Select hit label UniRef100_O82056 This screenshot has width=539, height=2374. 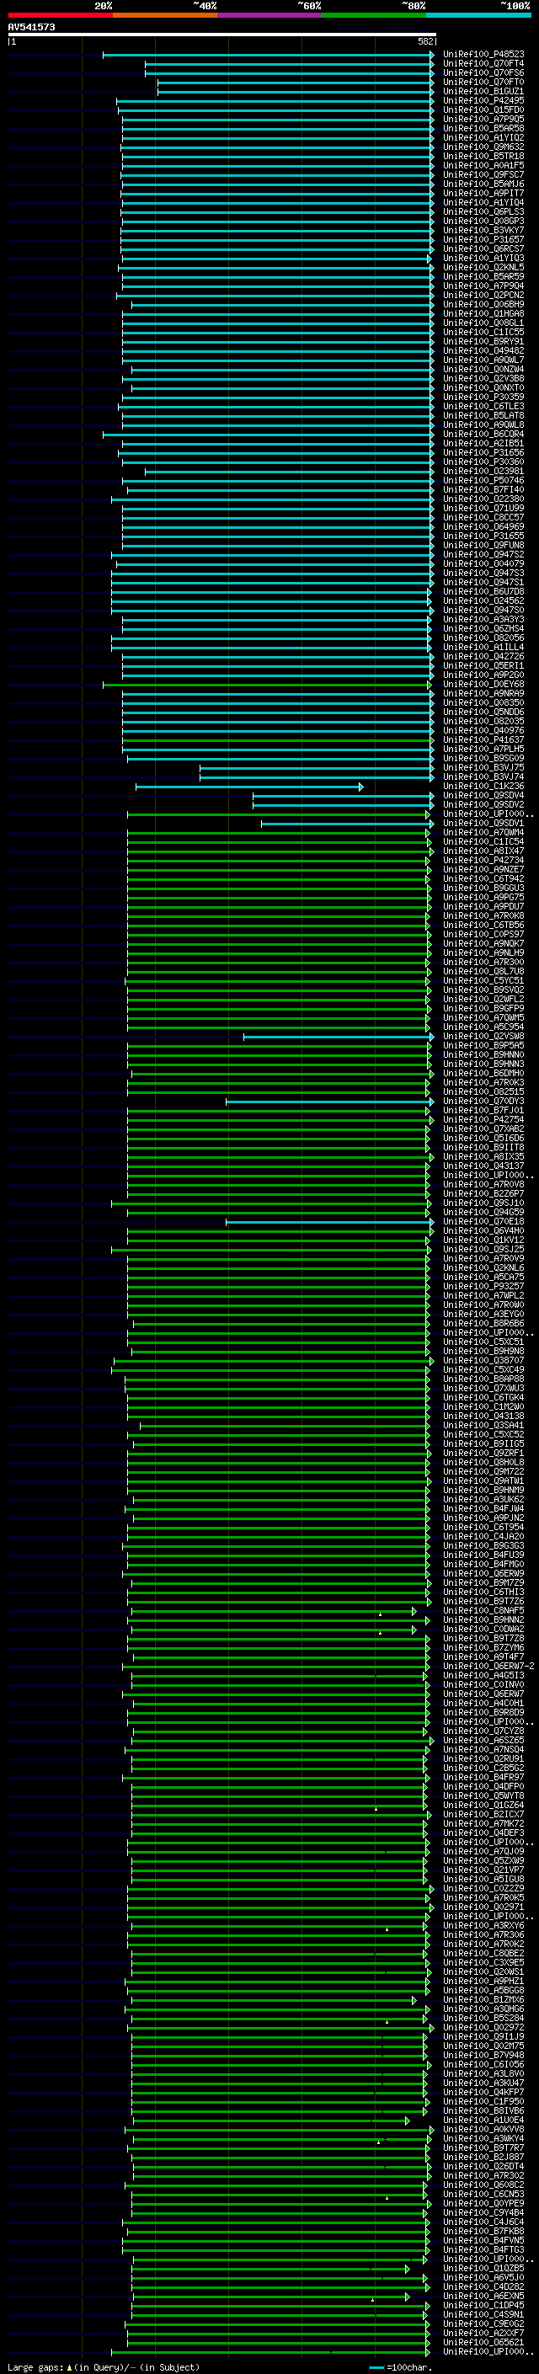[x=483, y=638]
